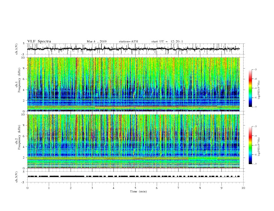Click the time axis tick label '3'
The image size is (274, 211).
92,188
